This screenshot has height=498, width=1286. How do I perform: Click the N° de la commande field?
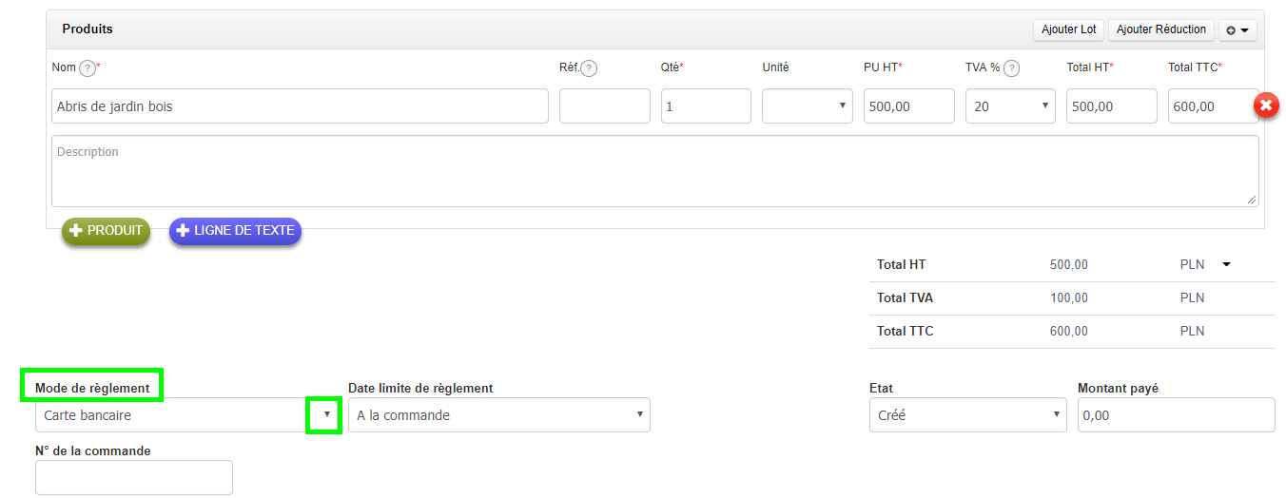(134, 477)
